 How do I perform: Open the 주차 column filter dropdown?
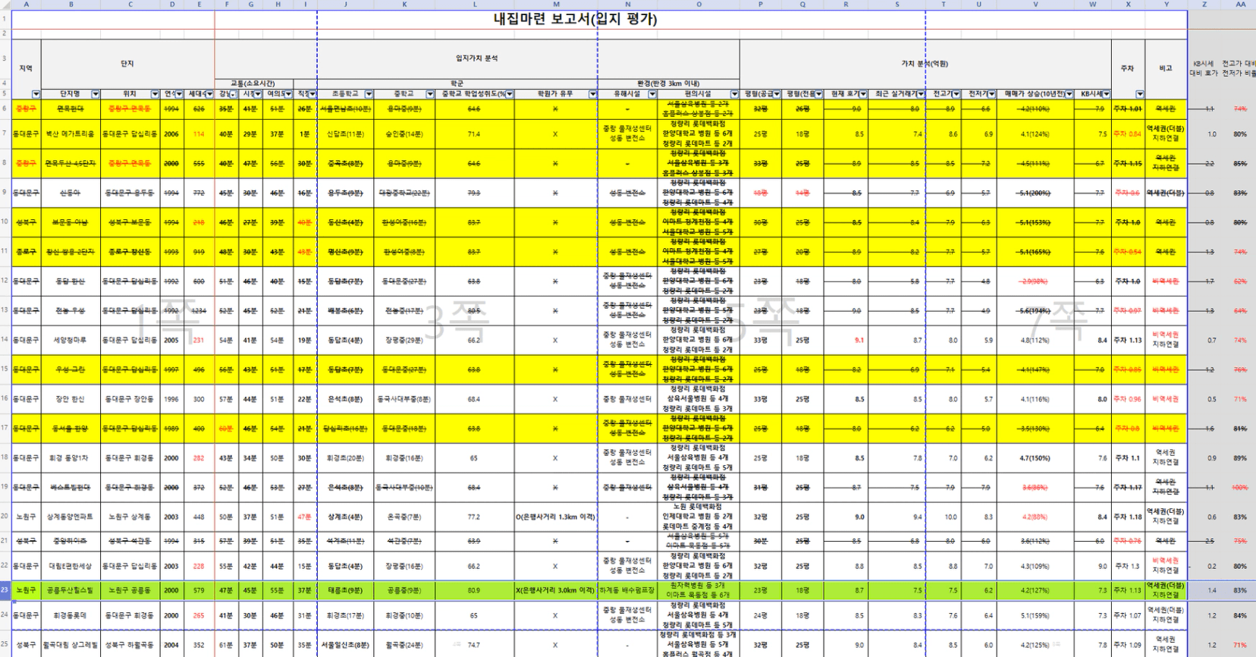(x=1140, y=94)
